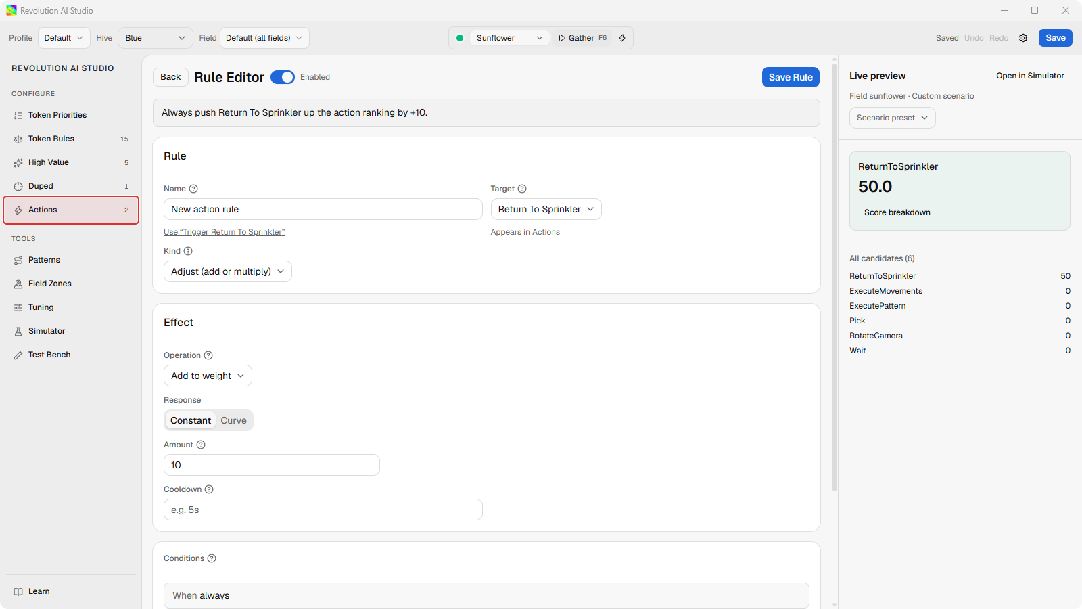Open the Simulator tool page
The height and width of the screenshot is (609, 1082).
click(71, 332)
